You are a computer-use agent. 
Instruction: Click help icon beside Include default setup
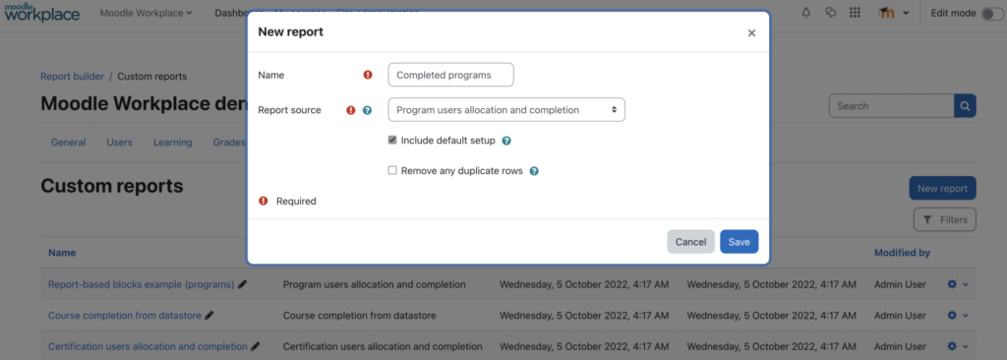(506, 141)
